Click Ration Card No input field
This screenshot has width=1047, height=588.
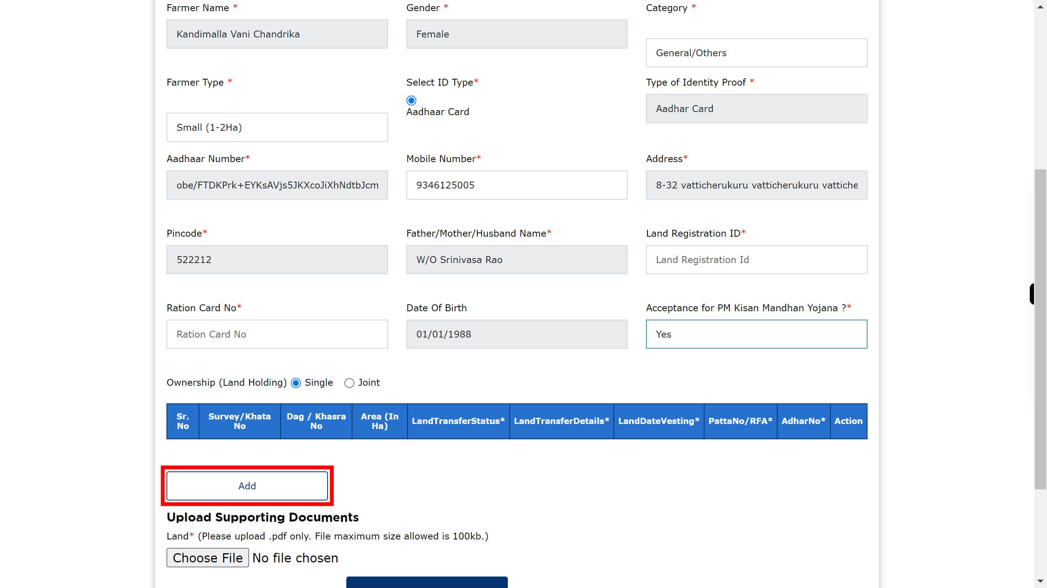pyautogui.click(x=277, y=334)
